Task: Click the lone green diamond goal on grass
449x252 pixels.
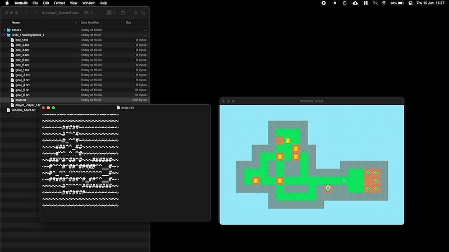Action: [x=344, y=180]
